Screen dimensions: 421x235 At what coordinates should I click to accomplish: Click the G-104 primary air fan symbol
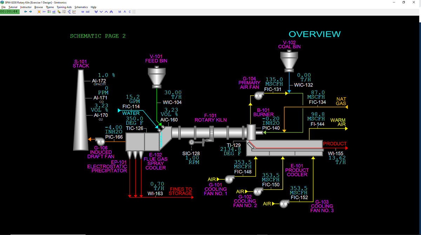pyautogui.click(x=259, y=95)
